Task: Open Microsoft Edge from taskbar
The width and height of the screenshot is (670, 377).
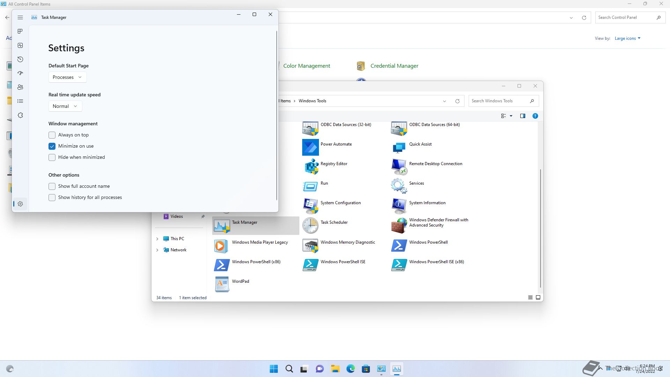Action: (x=351, y=369)
